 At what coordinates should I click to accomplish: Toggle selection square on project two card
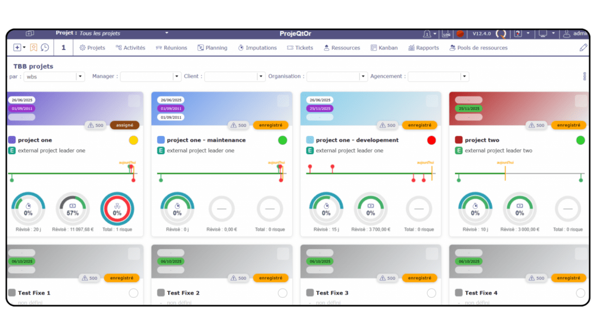click(580, 101)
